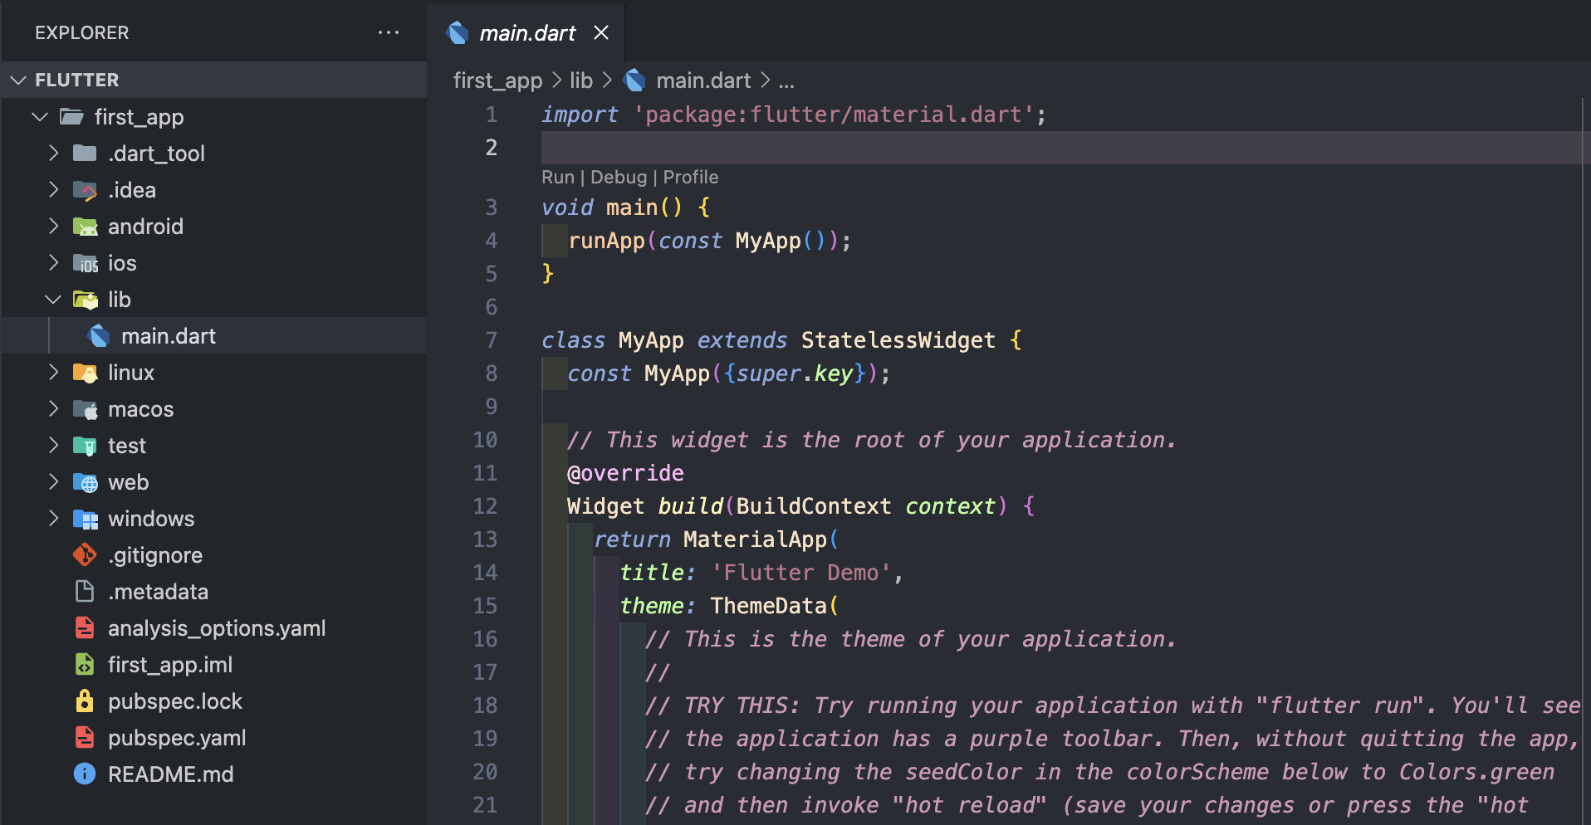Click the @override annotation on line 11
Viewport: 1591px width, 825px height.
point(625,473)
